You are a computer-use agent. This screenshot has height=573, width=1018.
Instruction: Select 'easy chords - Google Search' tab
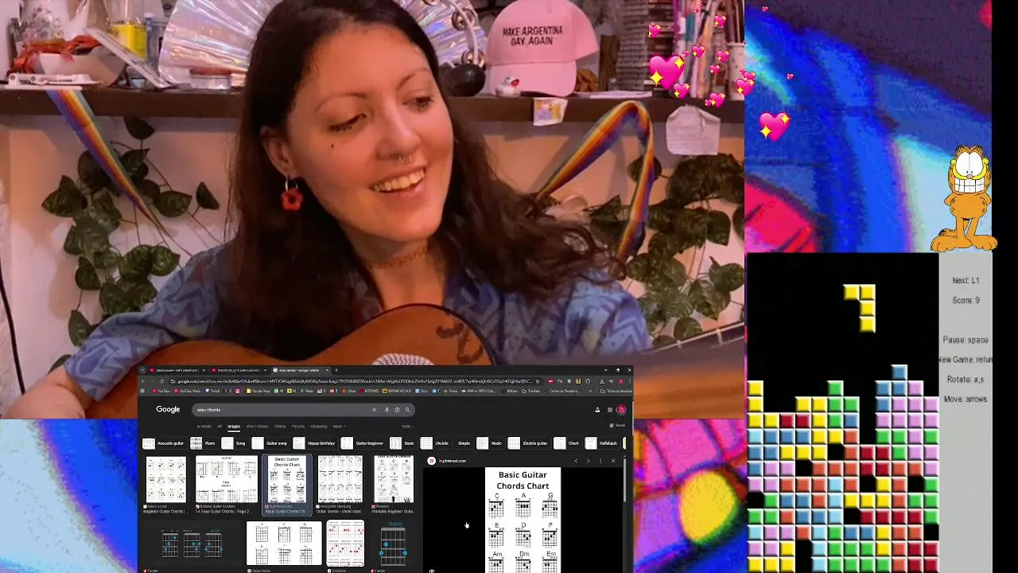(x=301, y=370)
